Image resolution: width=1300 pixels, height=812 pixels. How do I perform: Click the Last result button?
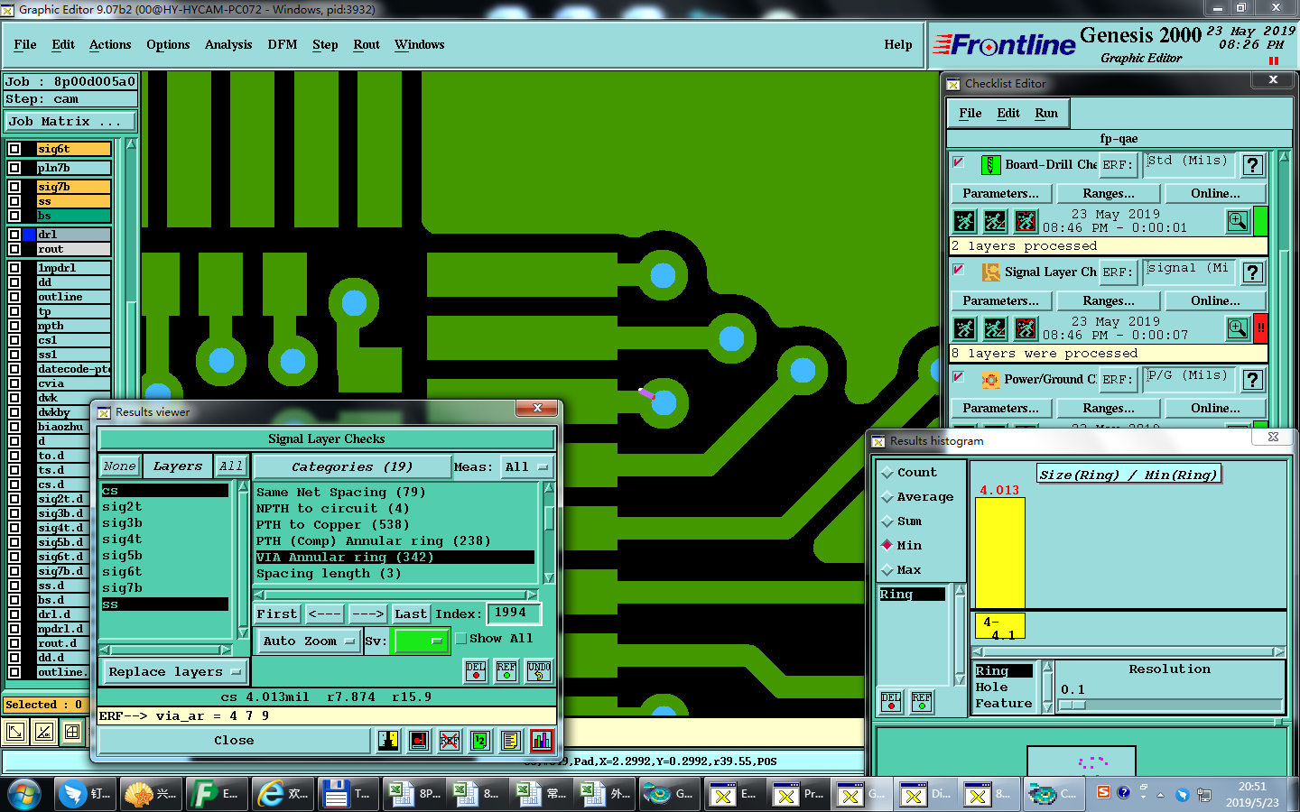[411, 614]
